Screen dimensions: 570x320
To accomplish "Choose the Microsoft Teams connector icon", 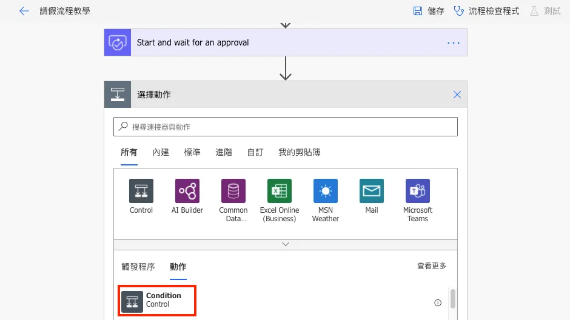I will coord(418,191).
